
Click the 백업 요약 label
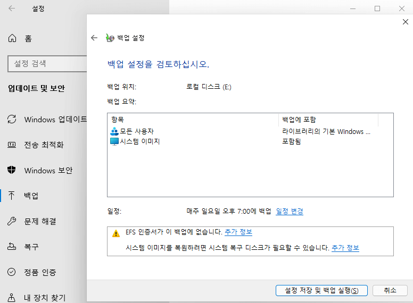click(122, 102)
